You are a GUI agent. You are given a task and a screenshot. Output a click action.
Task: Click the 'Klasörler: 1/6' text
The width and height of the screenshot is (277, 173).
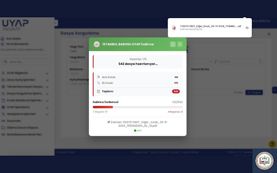pyautogui.click(x=138, y=59)
